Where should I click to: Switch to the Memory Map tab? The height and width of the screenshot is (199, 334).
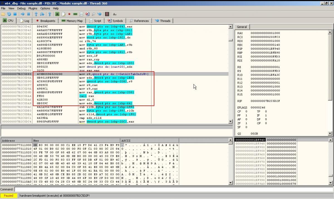tap(72, 21)
